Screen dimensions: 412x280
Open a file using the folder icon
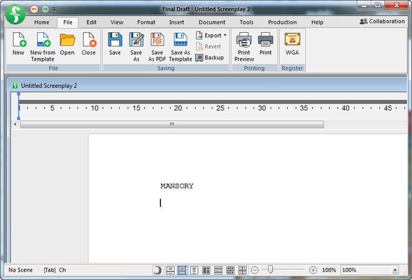tap(68, 44)
